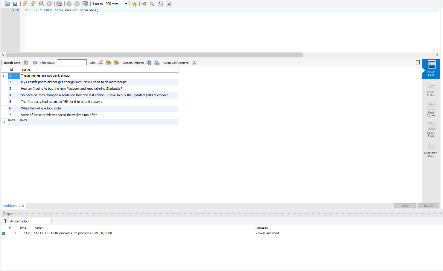
Task: Save query as favorite snippet star
Action: [135, 4]
